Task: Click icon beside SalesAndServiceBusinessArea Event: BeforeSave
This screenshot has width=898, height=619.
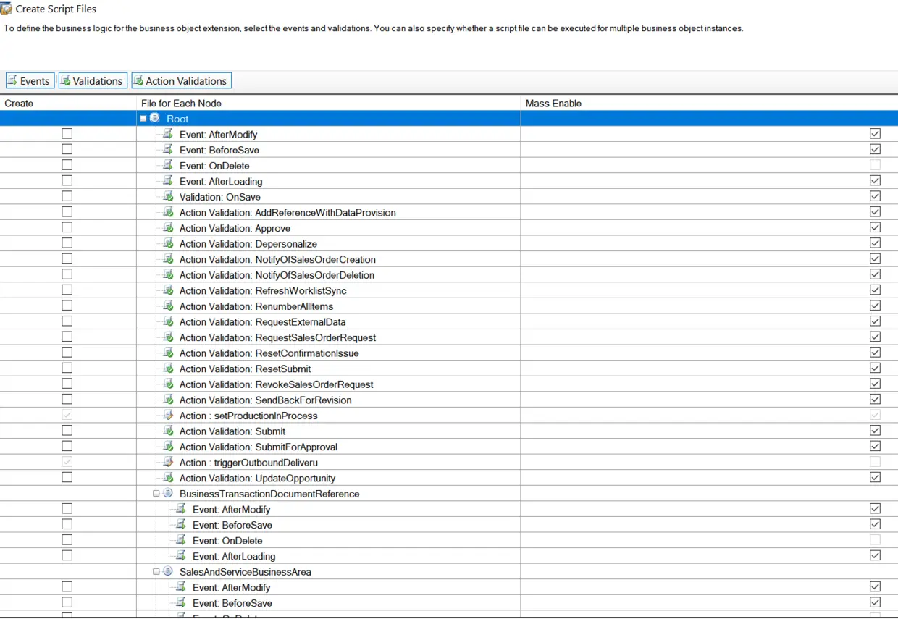Action: click(181, 602)
